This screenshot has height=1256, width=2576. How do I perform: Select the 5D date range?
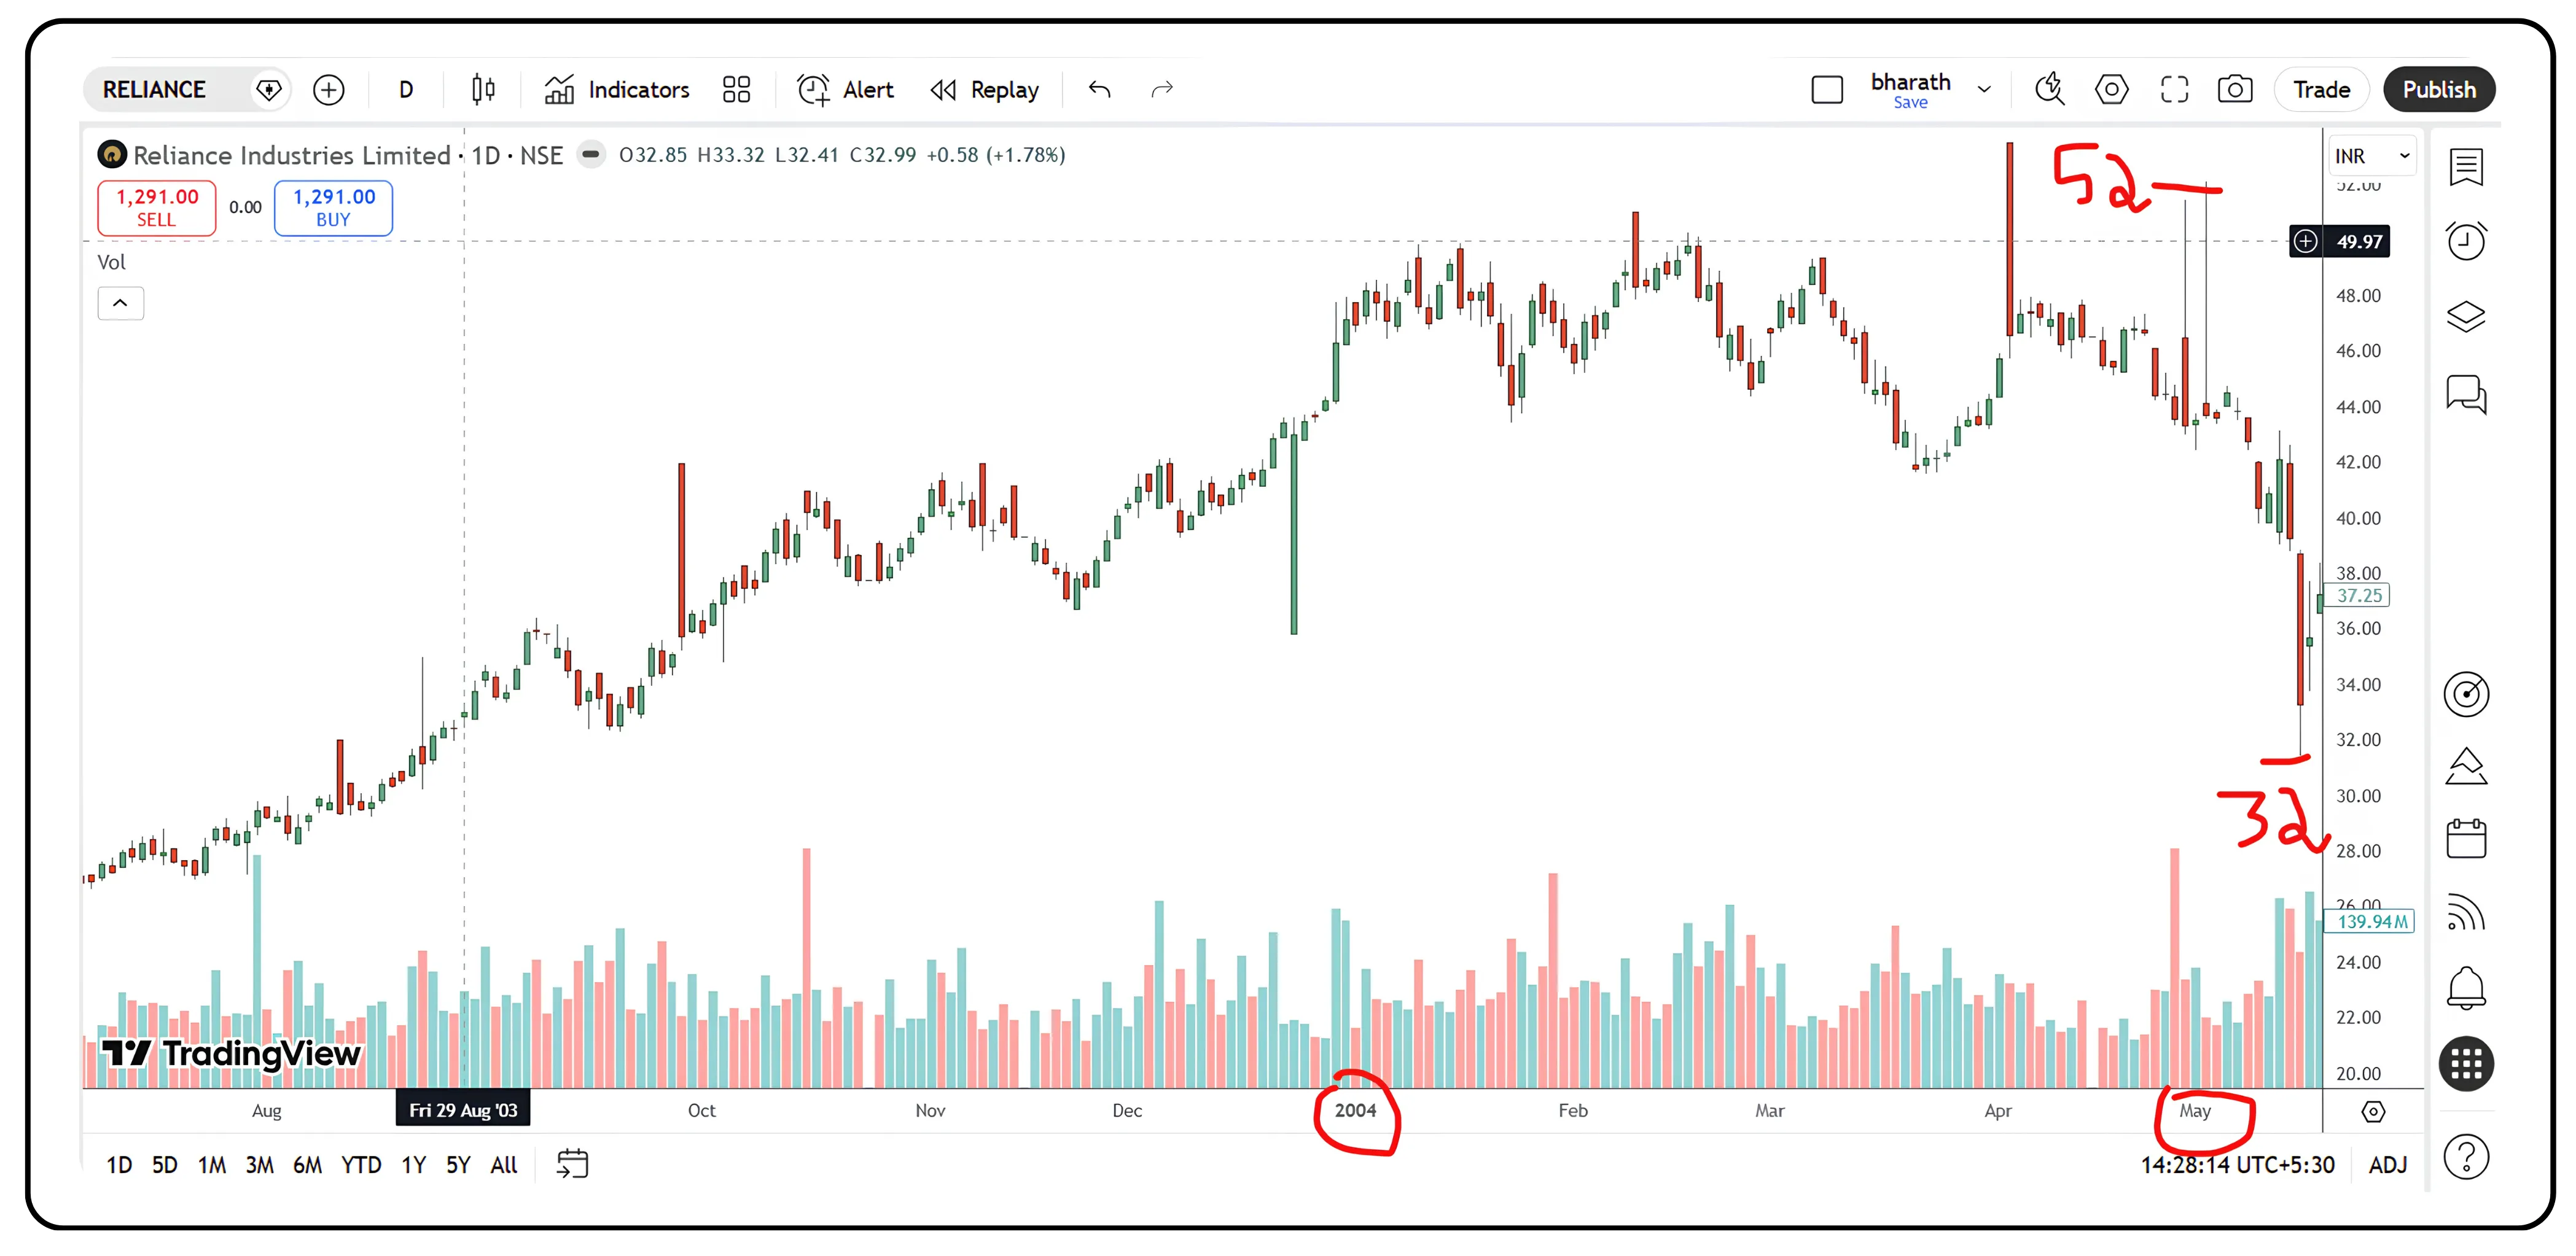click(164, 1165)
